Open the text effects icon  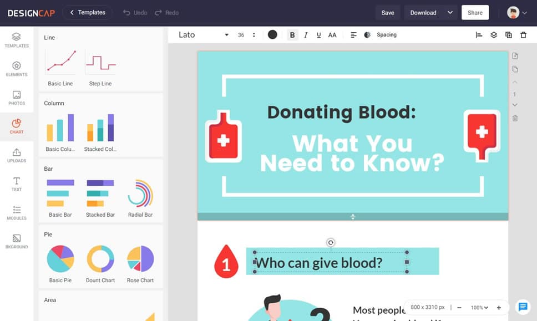[367, 35]
